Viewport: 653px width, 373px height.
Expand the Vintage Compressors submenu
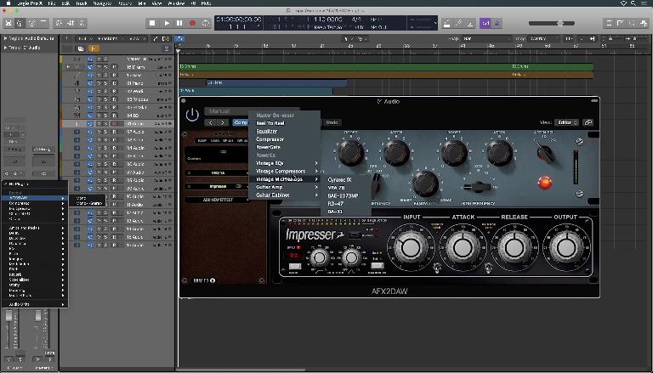click(x=284, y=171)
